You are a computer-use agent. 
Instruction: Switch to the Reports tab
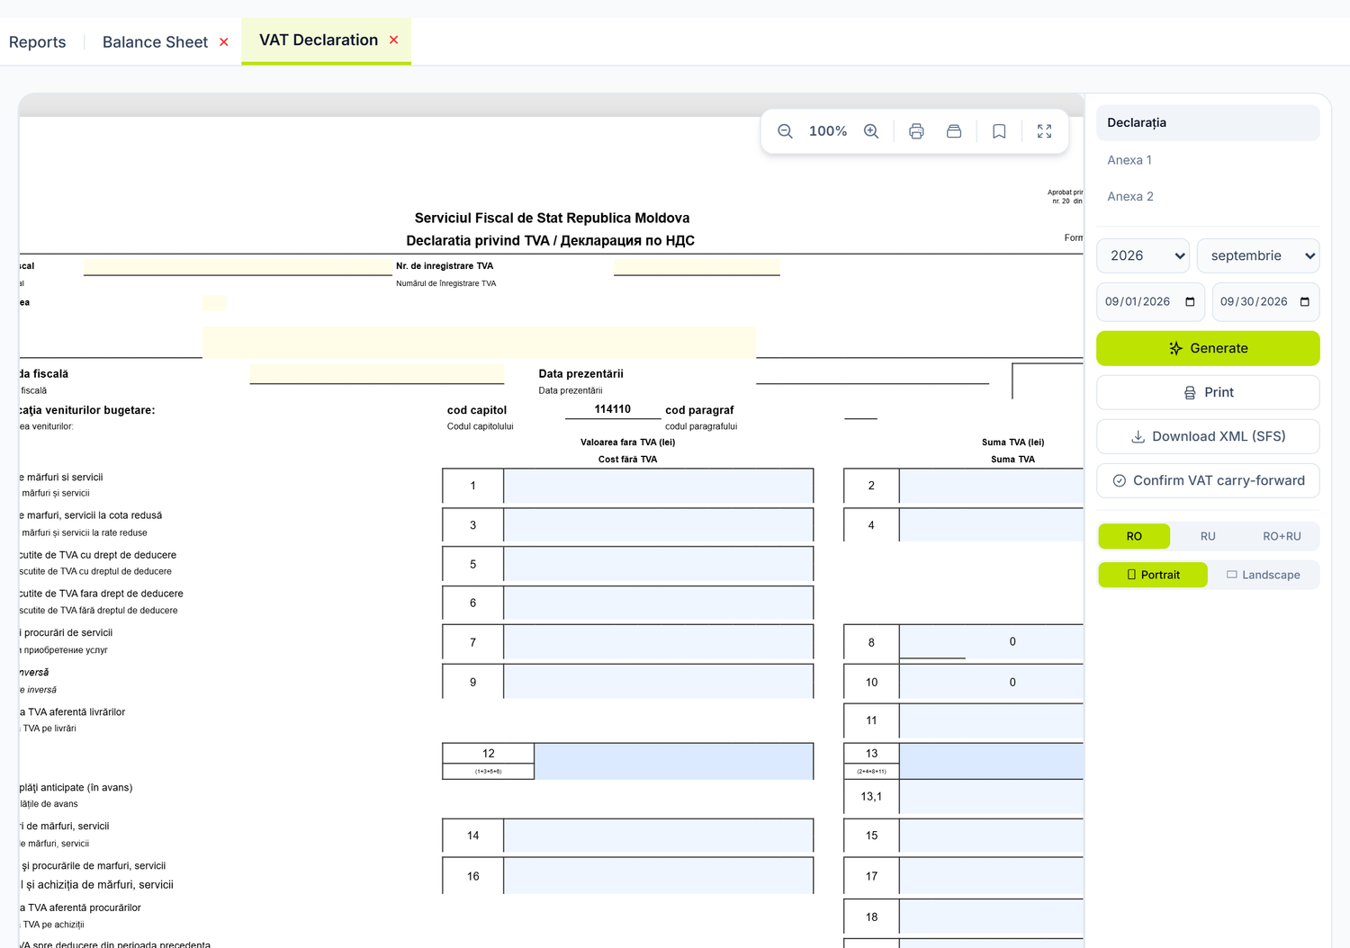(x=38, y=42)
